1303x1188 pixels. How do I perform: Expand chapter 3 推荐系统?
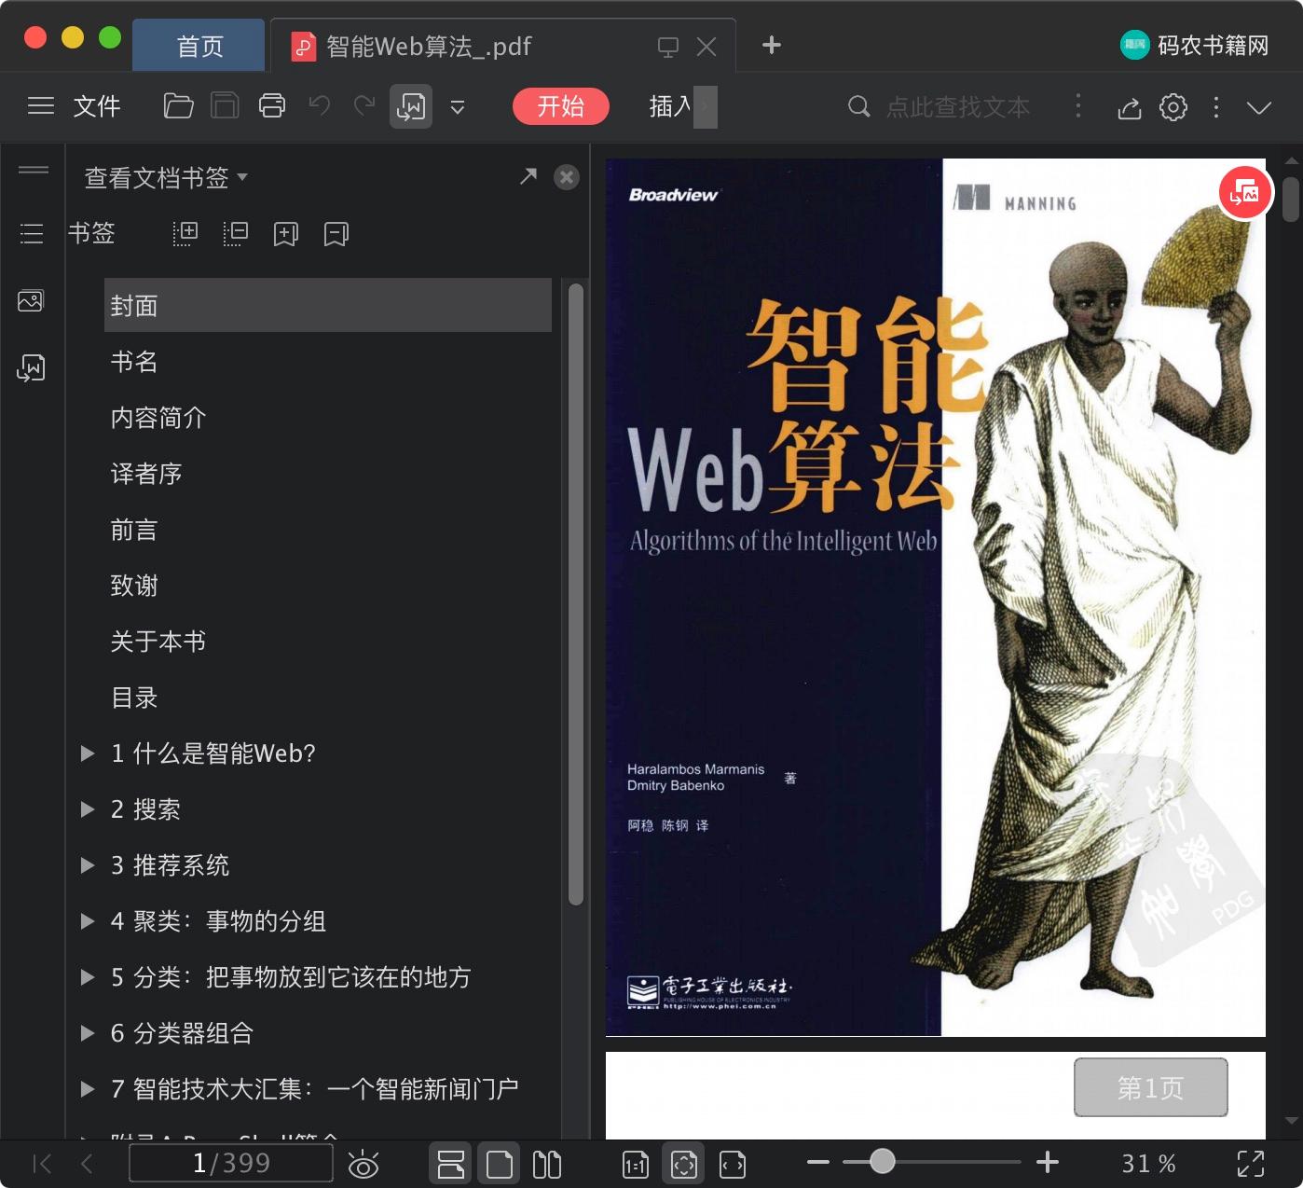click(x=88, y=865)
